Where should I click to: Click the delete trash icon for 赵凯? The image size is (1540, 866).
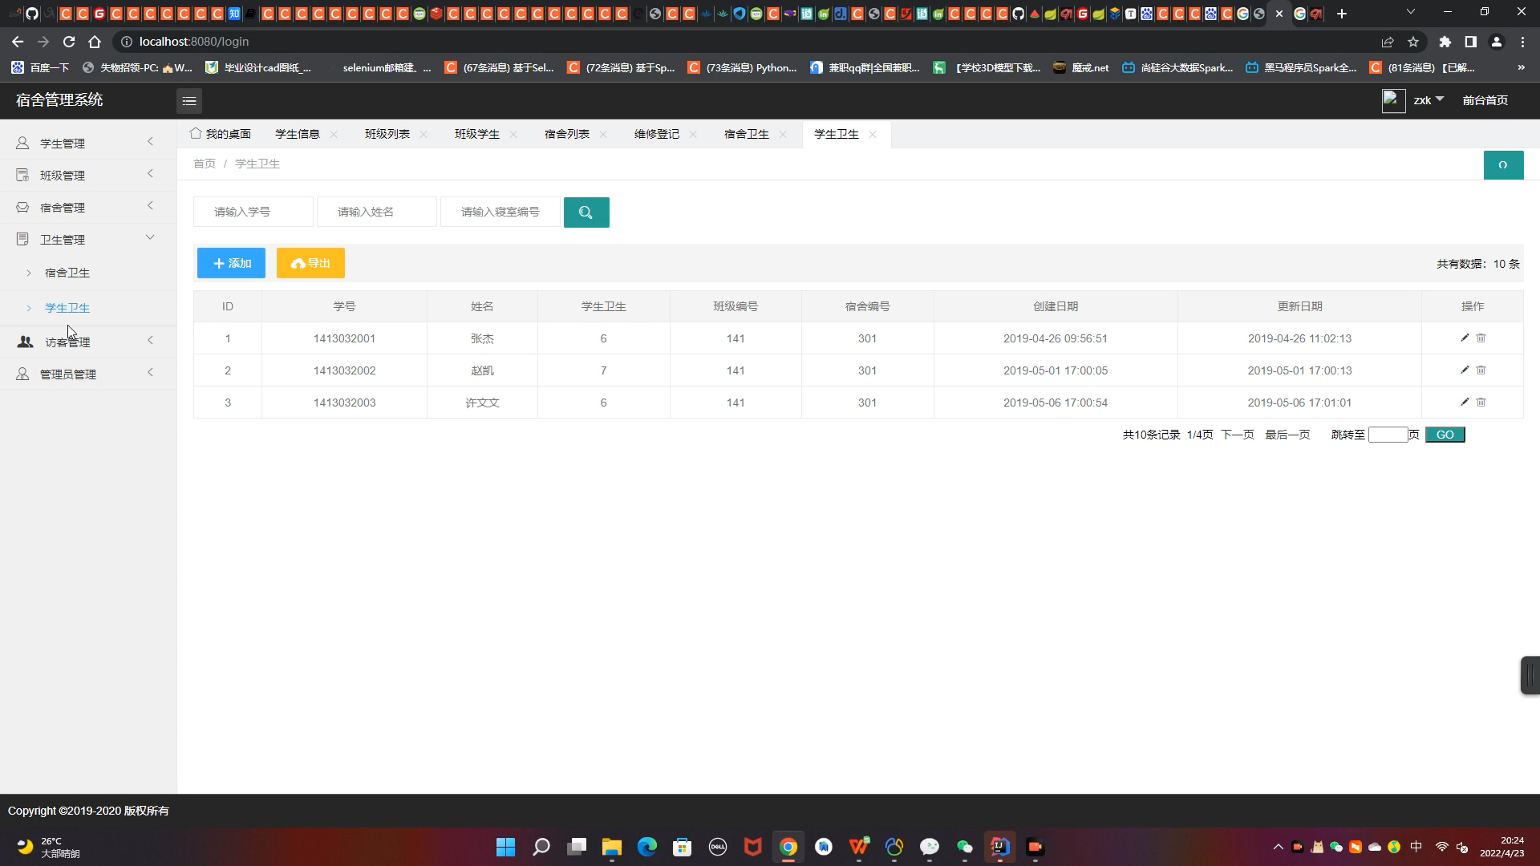[1480, 370]
